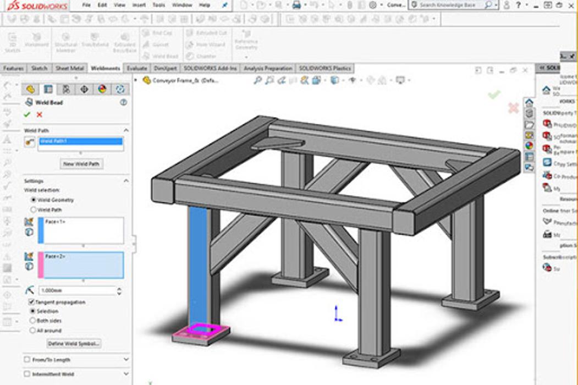Viewport: 578px width, 385px height.
Task: Expand the From/To Length section
Action: click(x=126, y=360)
